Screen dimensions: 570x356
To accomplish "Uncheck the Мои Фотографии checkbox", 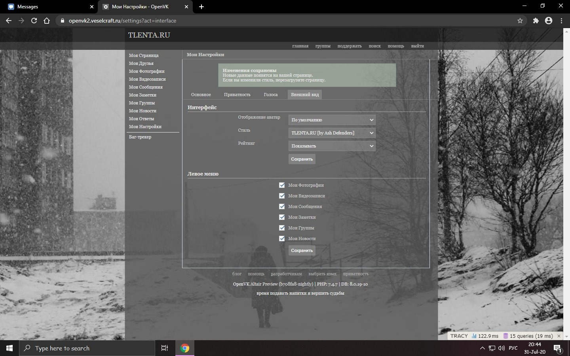I will [x=282, y=185].
